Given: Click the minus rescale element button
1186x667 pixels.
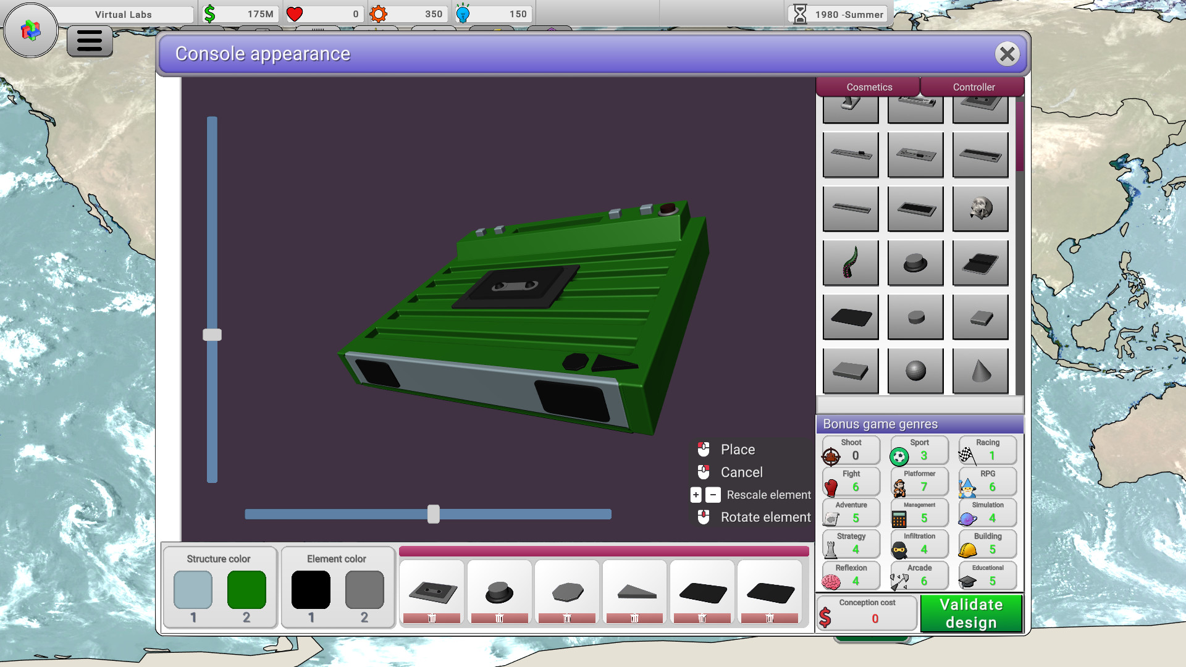Looking at the screenshot, I should pos(713,495).
